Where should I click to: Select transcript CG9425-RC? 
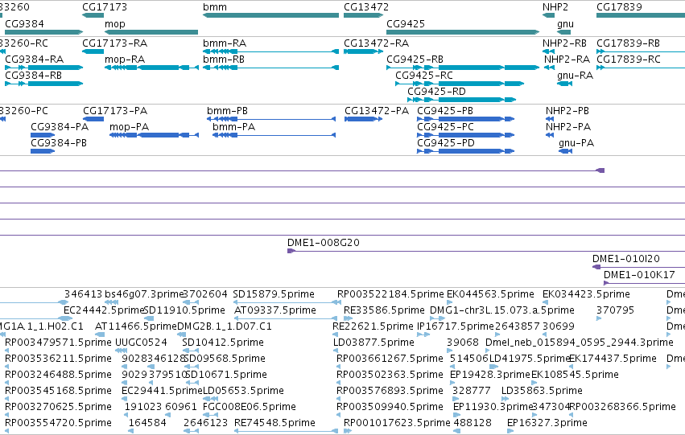point(460,84)
